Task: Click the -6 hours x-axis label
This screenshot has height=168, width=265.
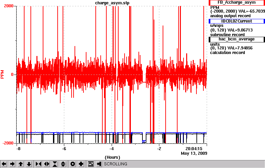Action: [64, 148]
